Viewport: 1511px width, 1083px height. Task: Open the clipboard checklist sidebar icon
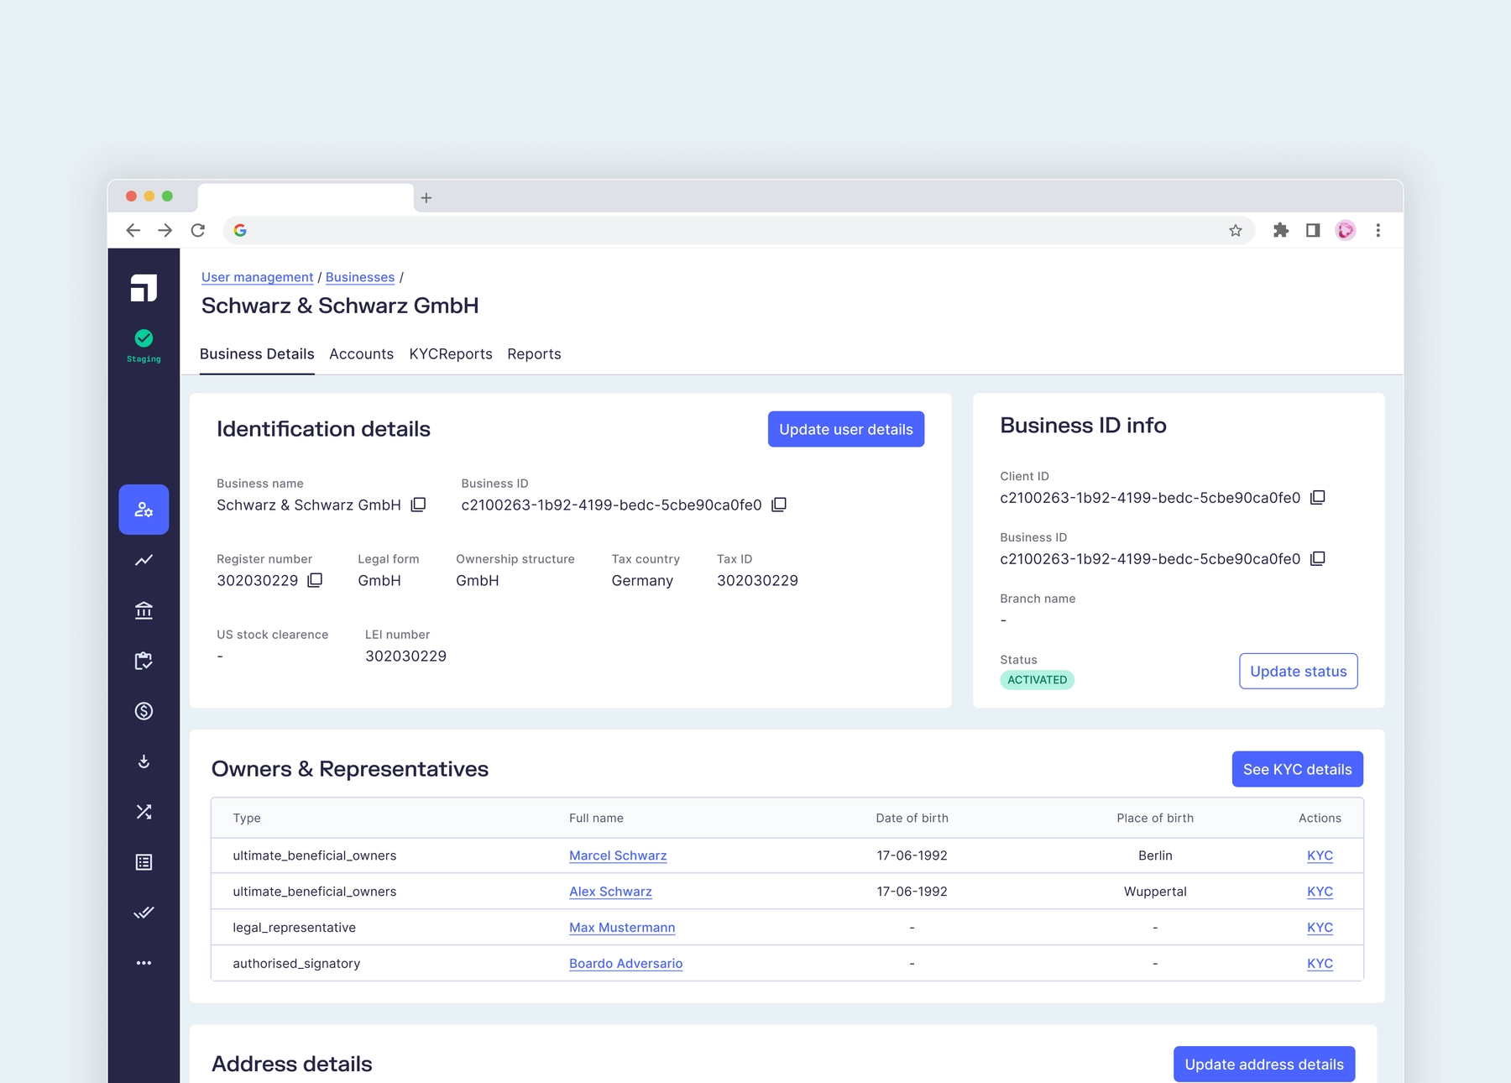point(144,661)
